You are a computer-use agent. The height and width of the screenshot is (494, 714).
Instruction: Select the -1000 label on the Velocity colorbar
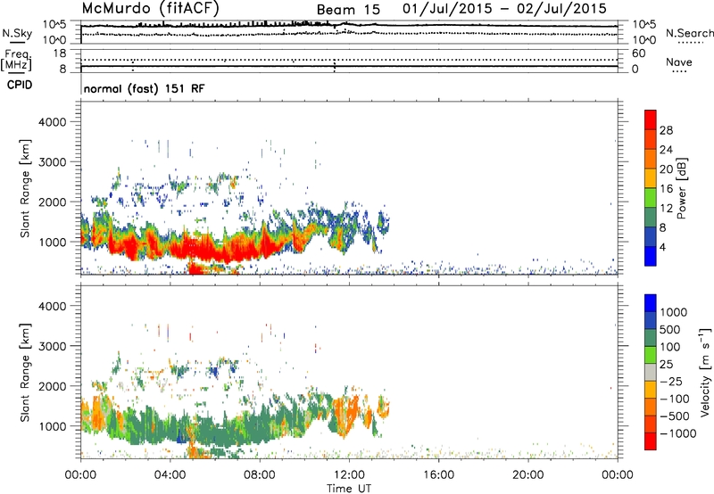click(x=678, y=433)
